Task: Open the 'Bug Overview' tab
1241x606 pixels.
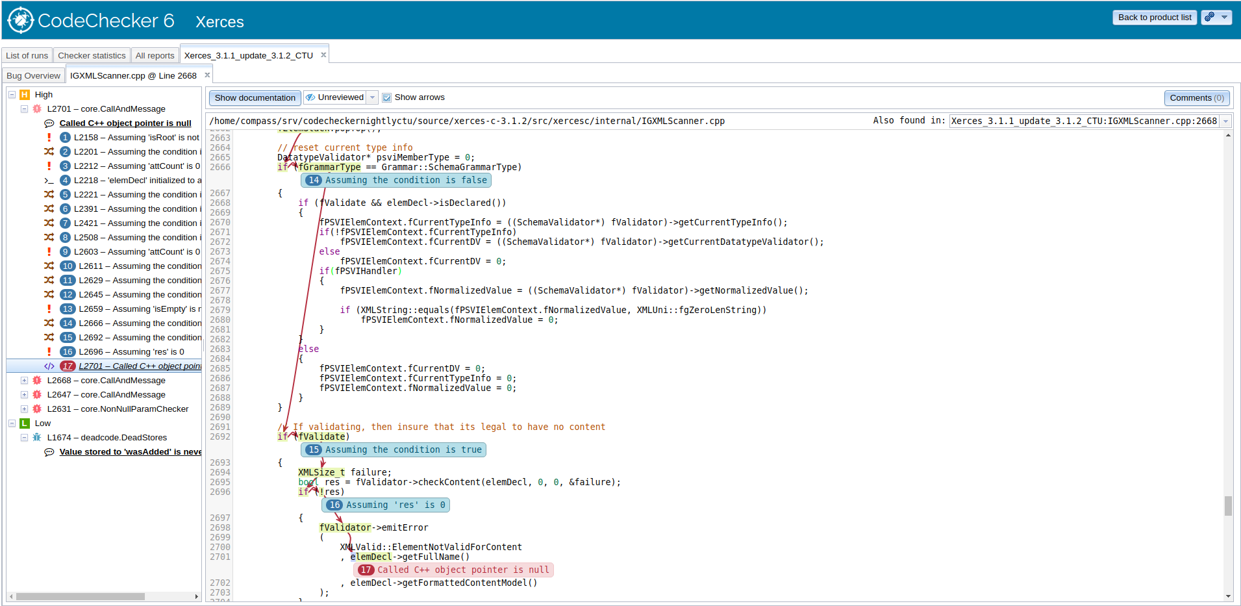Action: tap(32, 75)
